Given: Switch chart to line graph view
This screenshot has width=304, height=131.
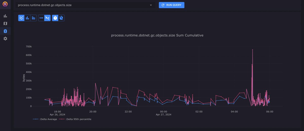Looking at the screenshot, I should point(21,18).
